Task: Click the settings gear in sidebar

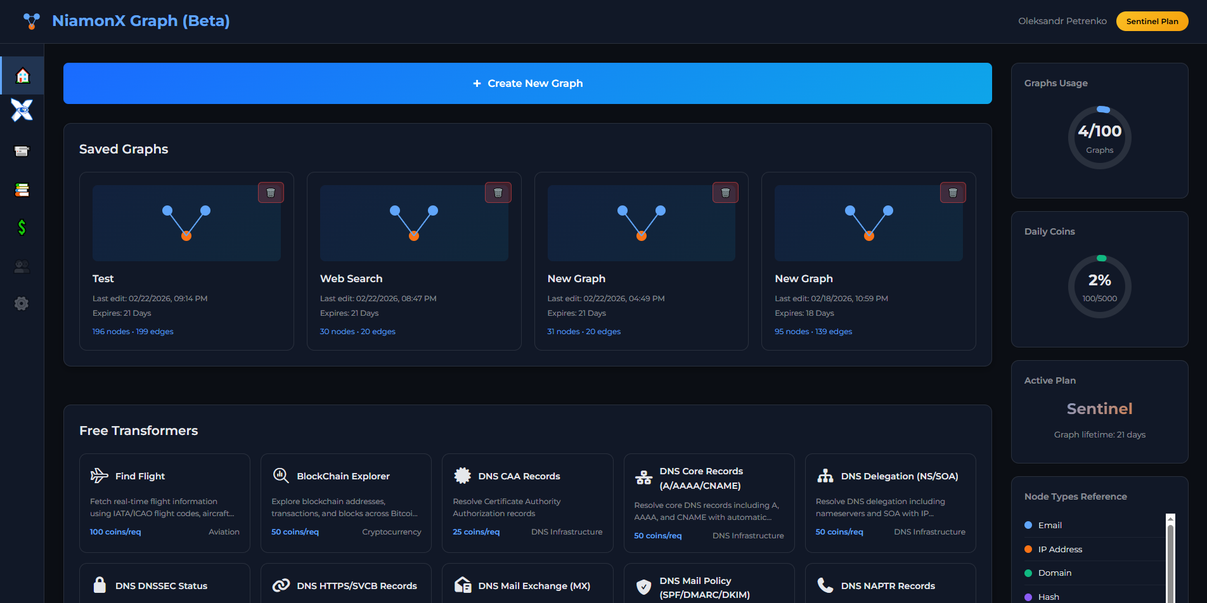Action: (22, 304)
